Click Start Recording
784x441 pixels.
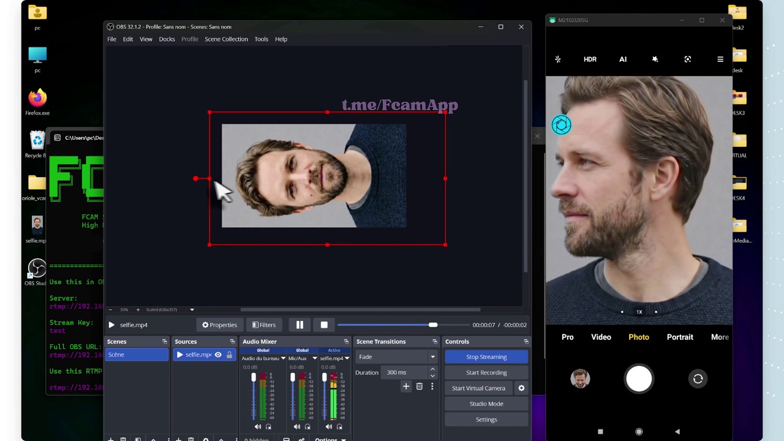[x=486, y=372]
